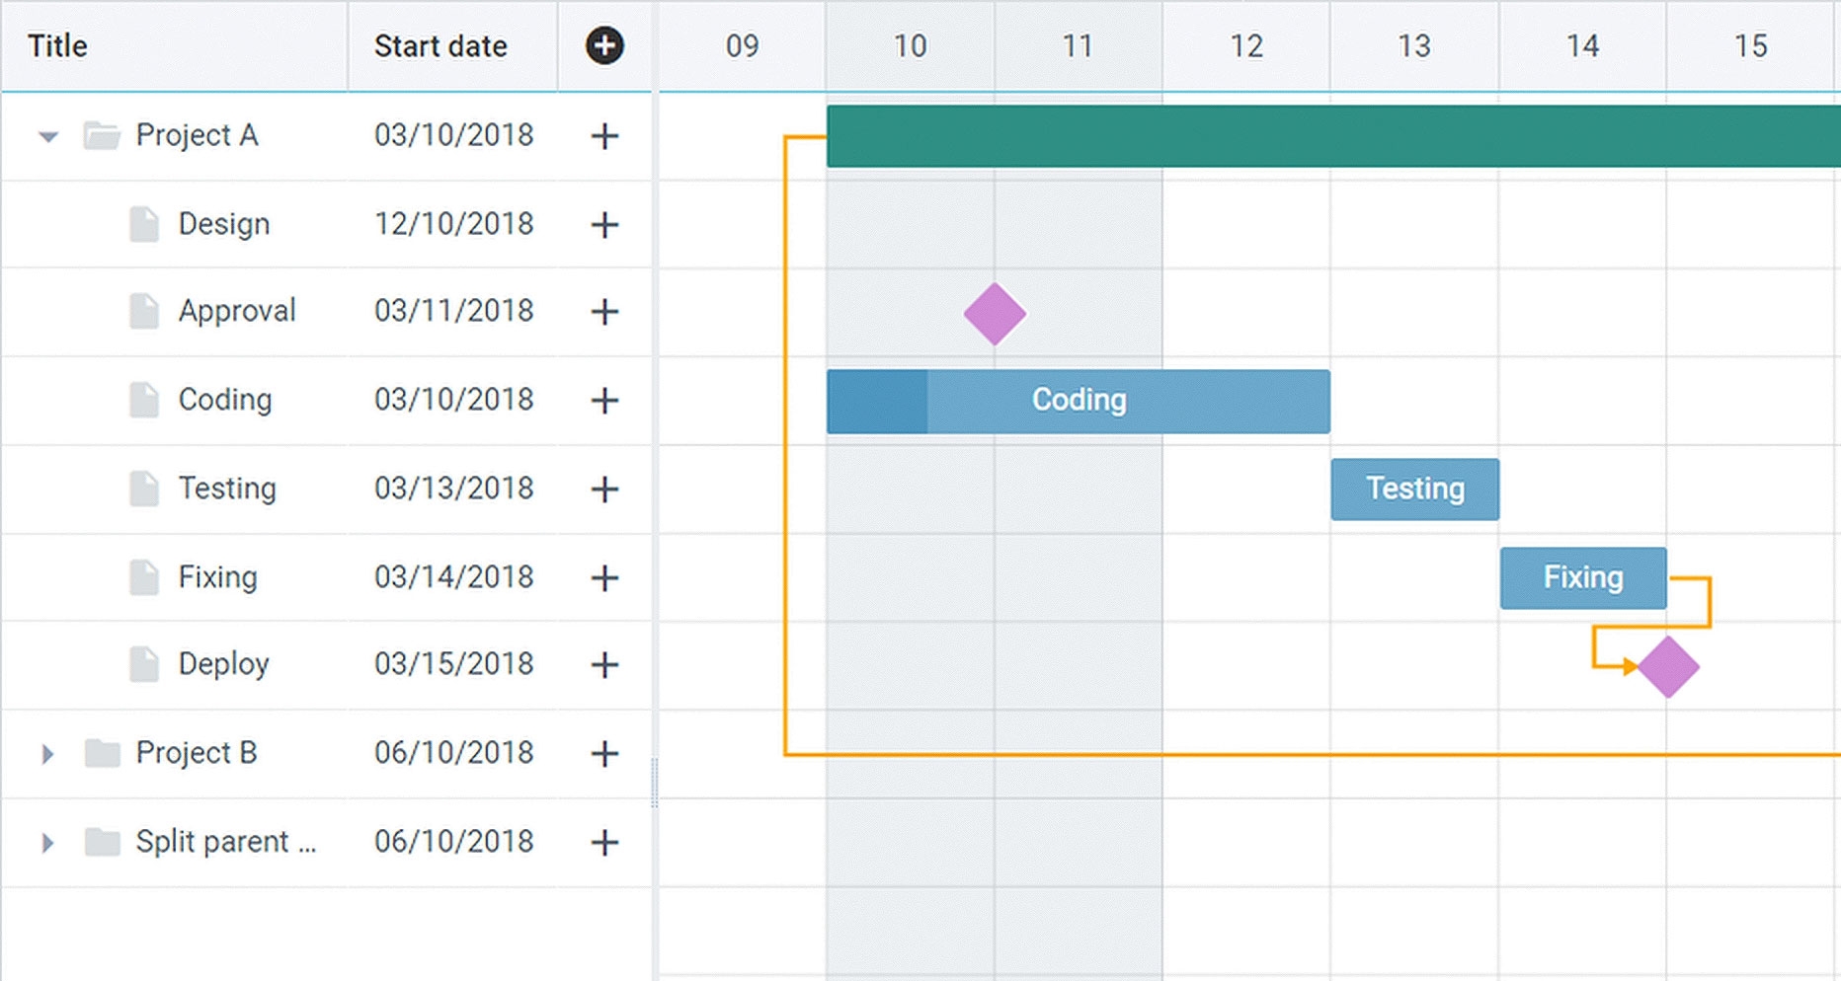This screenshot has height=981, width=1841.
Task: Expand the Project B row
Action: pos(46,753)
